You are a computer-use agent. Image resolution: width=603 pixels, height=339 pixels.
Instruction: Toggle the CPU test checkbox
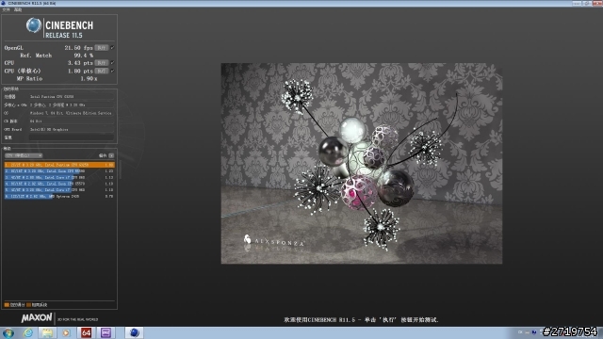coord(112,63)
